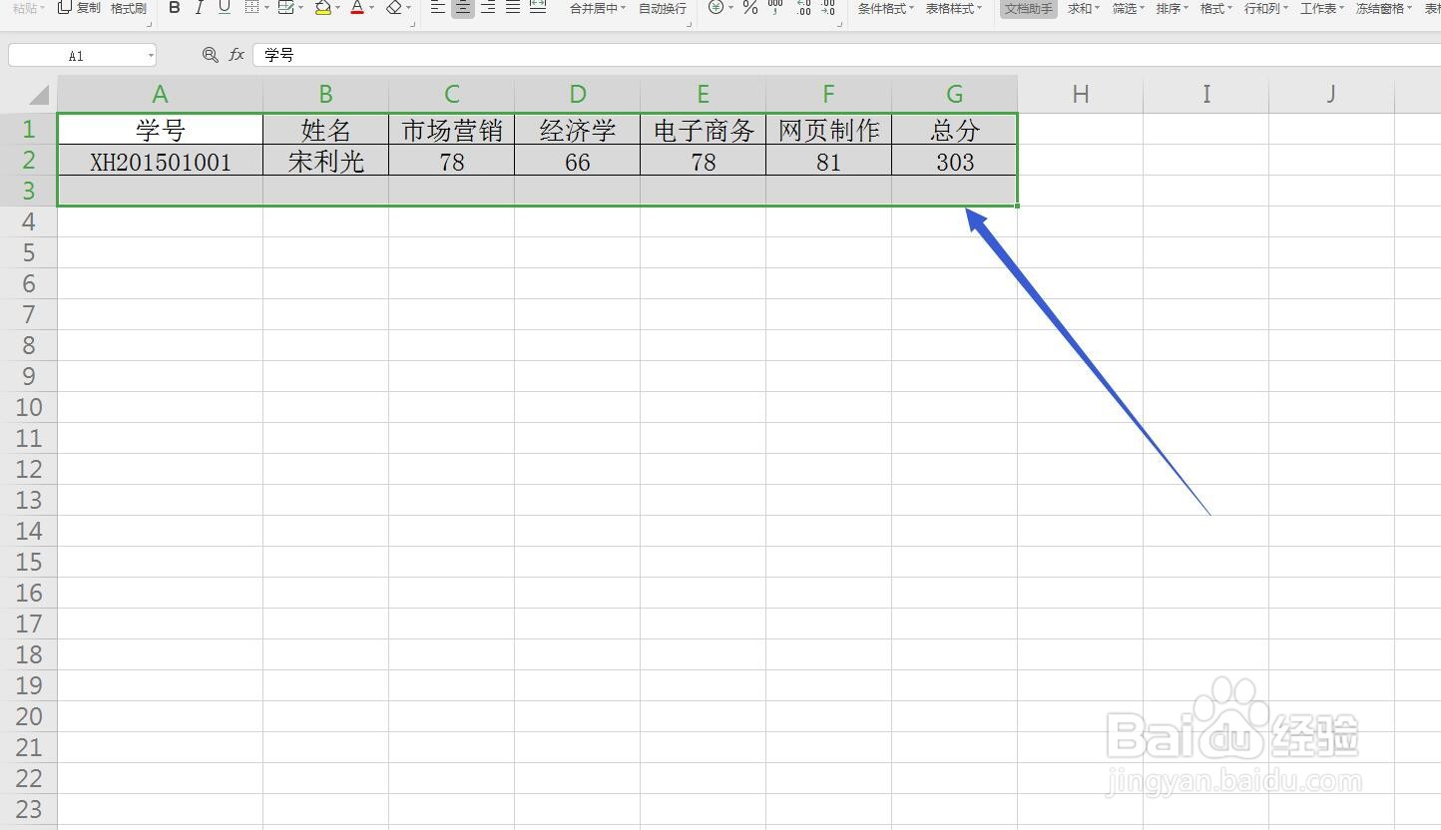This screenshot has width=1441, height=830.
Task: Click the eraser clear icon
Action: click(x=393, y=8)
